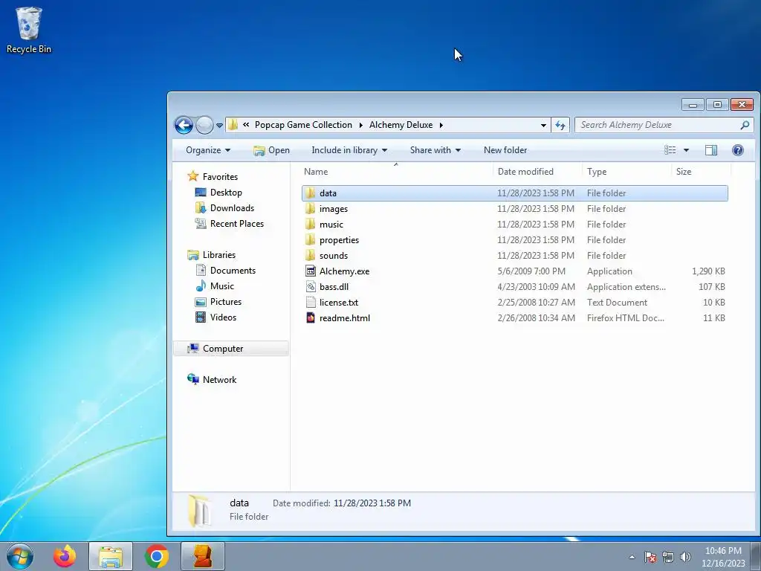The height and width of the screenshot is (571, 761).
Task: Open Videos library in sidebar
Action: [x=223, y=317]
